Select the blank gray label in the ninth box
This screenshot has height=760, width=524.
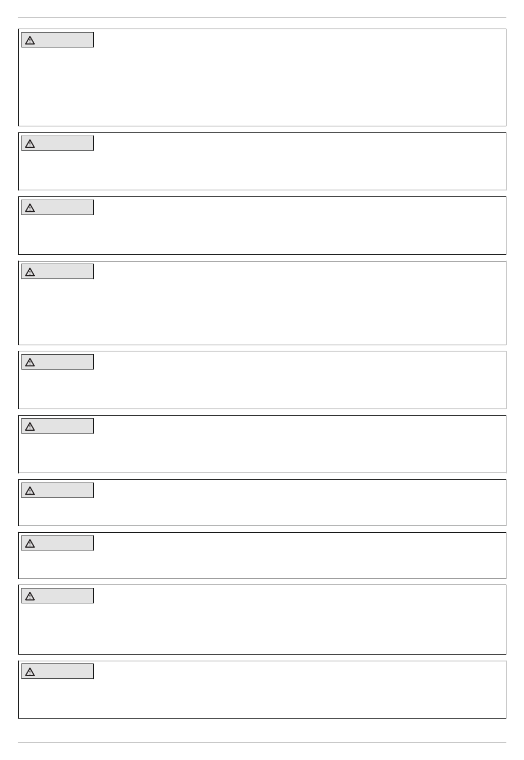pyautogui.click(x=57, y=596)
